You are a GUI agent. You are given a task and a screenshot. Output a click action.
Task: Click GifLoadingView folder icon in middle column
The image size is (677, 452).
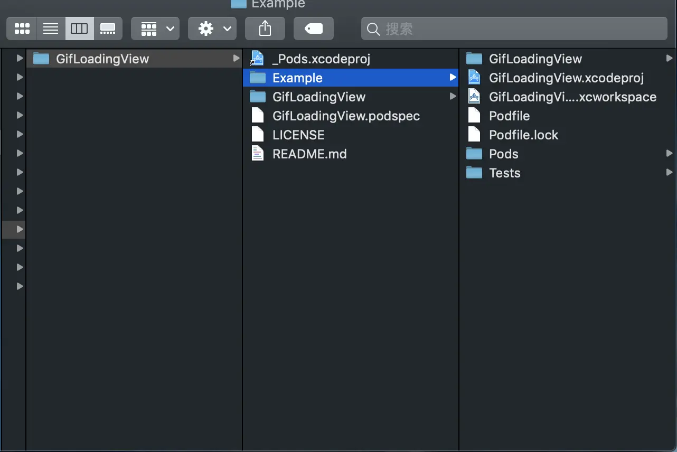(x=258, y=97)
